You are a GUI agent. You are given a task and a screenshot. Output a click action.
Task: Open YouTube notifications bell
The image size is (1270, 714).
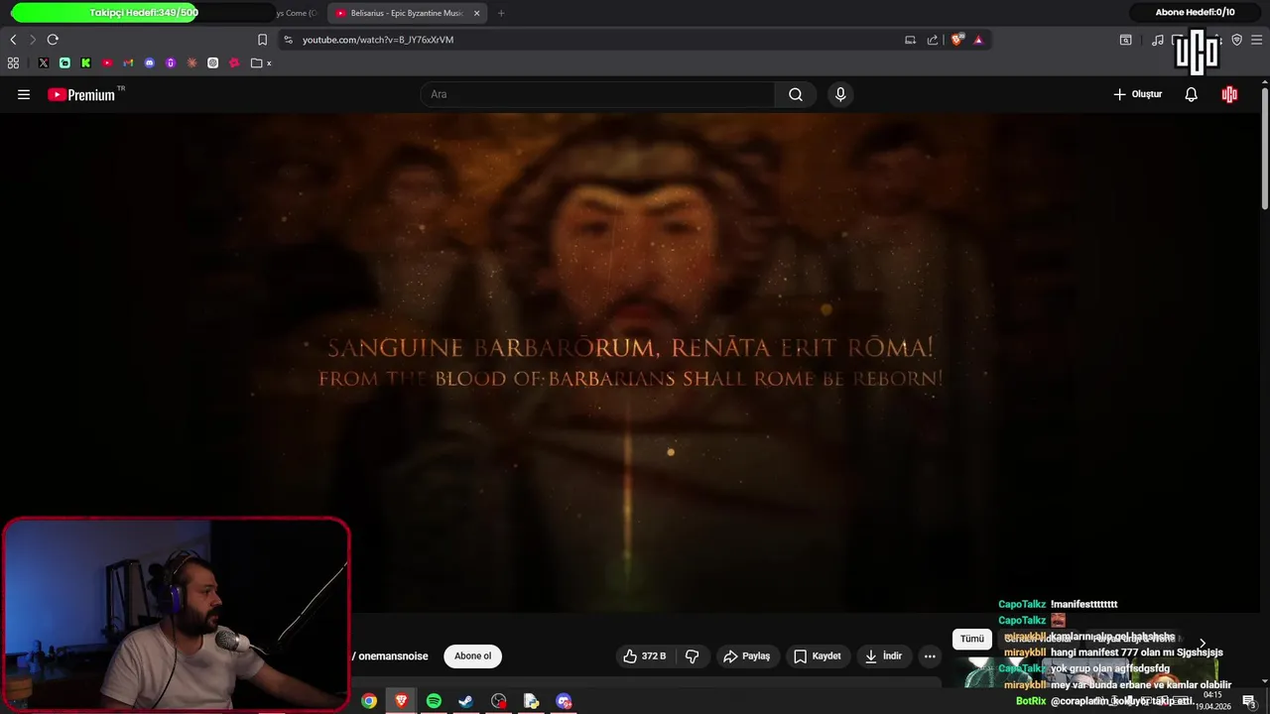(1191, 94)
